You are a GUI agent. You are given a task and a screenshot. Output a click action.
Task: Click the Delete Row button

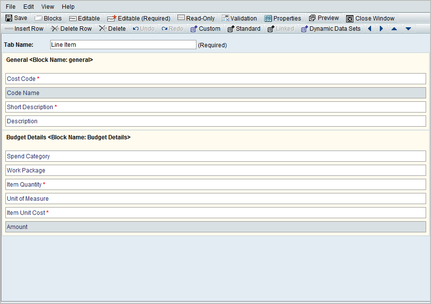(x=72, y=29)
